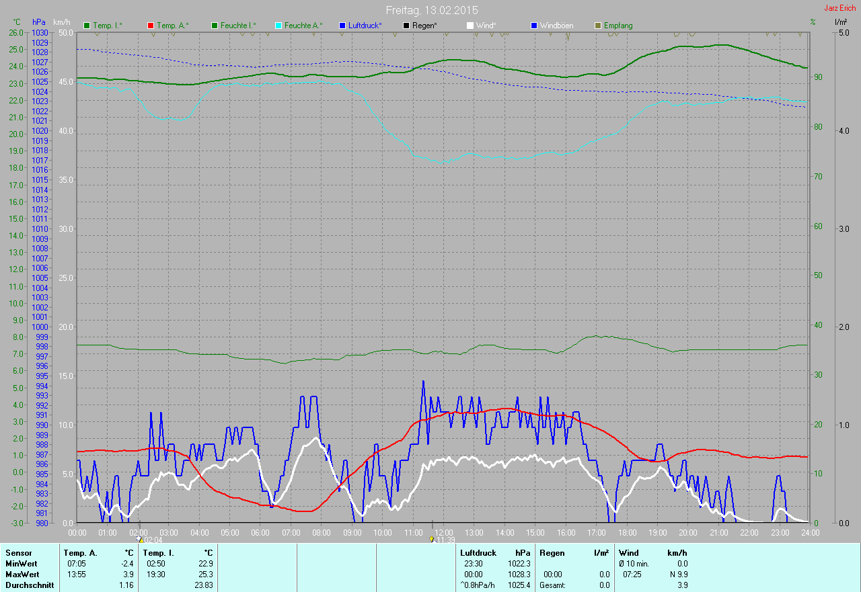Select the Windböen legend label
This screenshot has height=592, width=861.
click(556, 26)
